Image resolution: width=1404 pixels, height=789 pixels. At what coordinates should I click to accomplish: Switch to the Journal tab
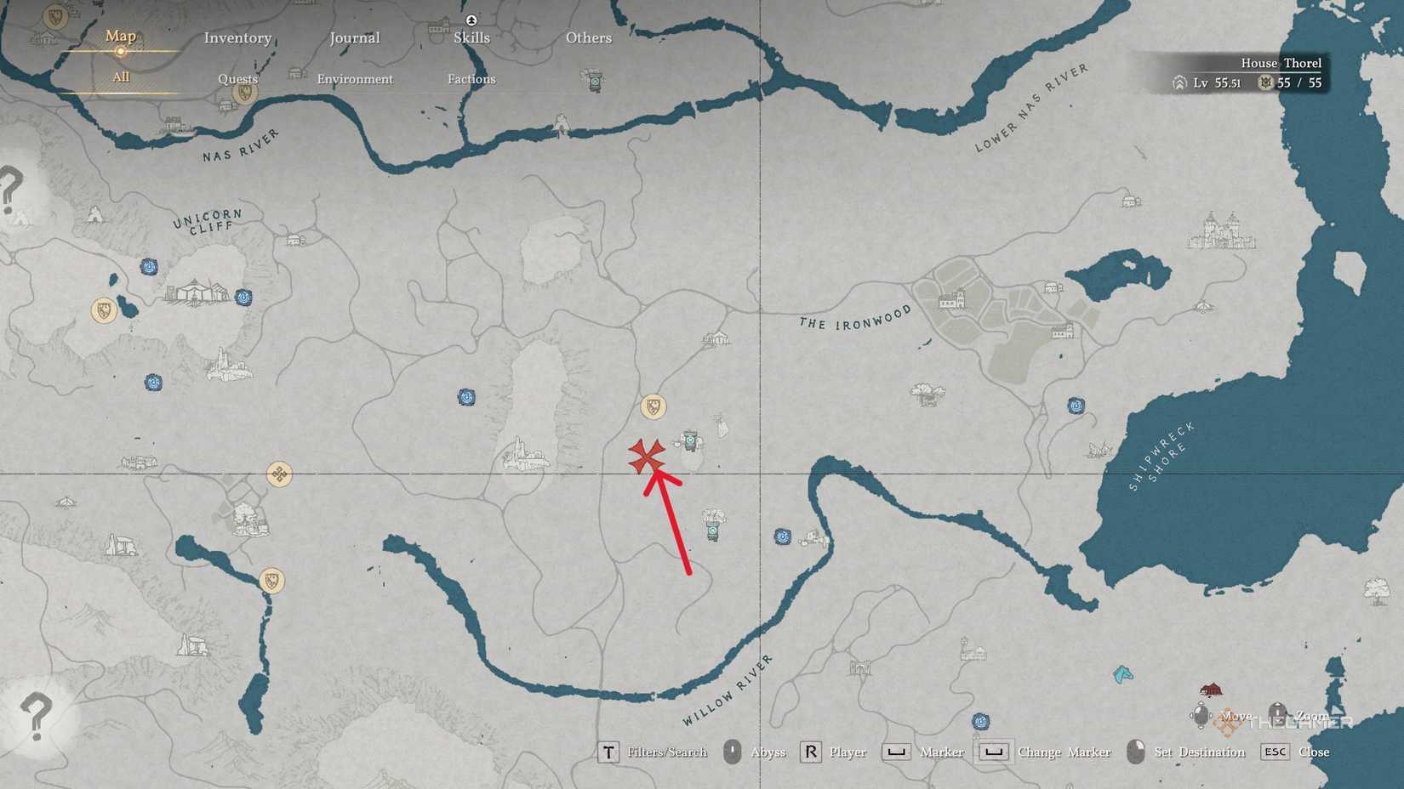(x=355, y=37)
